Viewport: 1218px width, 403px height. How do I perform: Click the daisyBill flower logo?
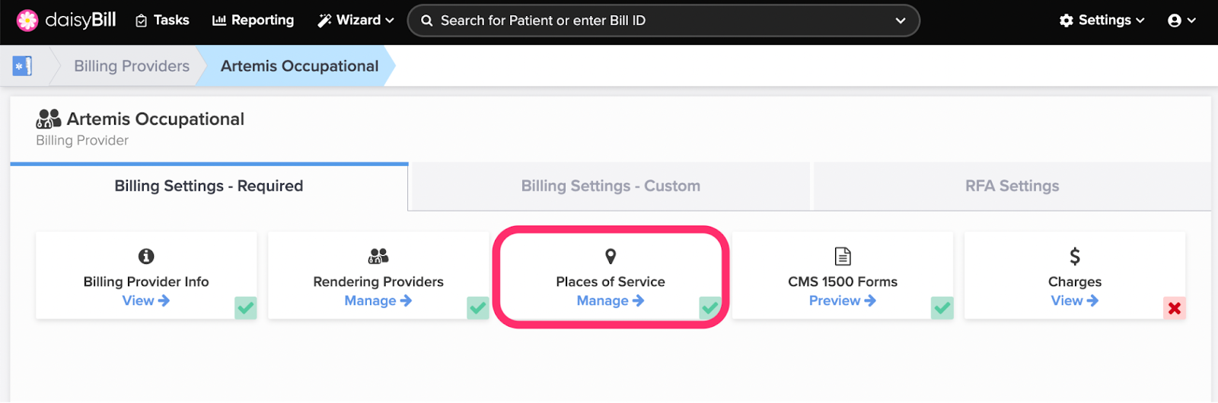point(27,21)
